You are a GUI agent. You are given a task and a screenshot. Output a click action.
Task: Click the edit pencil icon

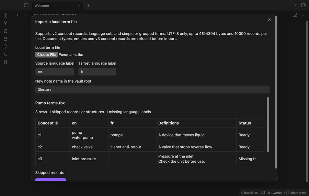click(x=295, y=15)
